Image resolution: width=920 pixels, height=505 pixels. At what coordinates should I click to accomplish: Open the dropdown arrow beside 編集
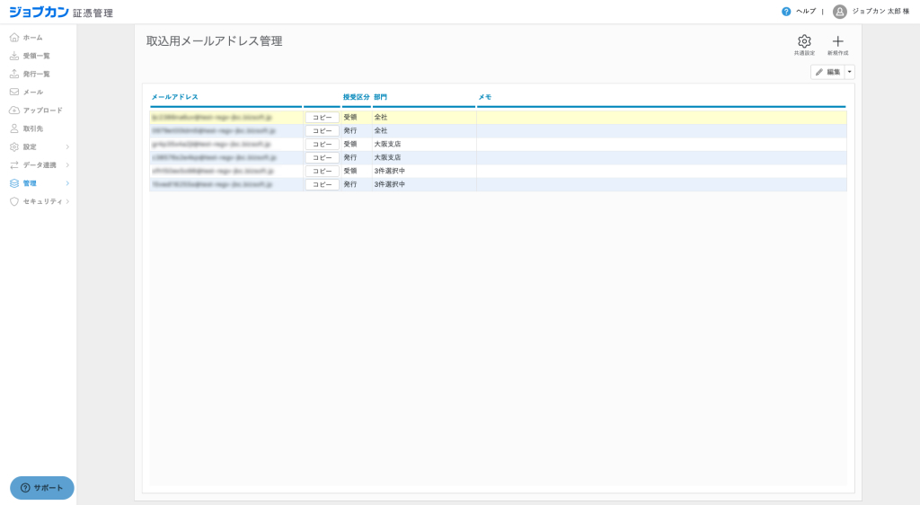click(850, 72)
